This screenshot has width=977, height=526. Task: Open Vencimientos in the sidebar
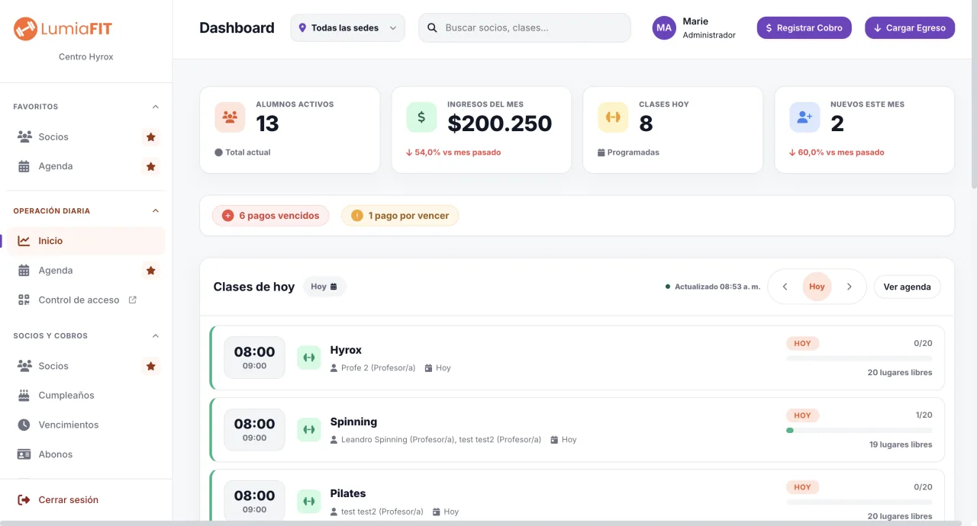click(x=86, y=425)
